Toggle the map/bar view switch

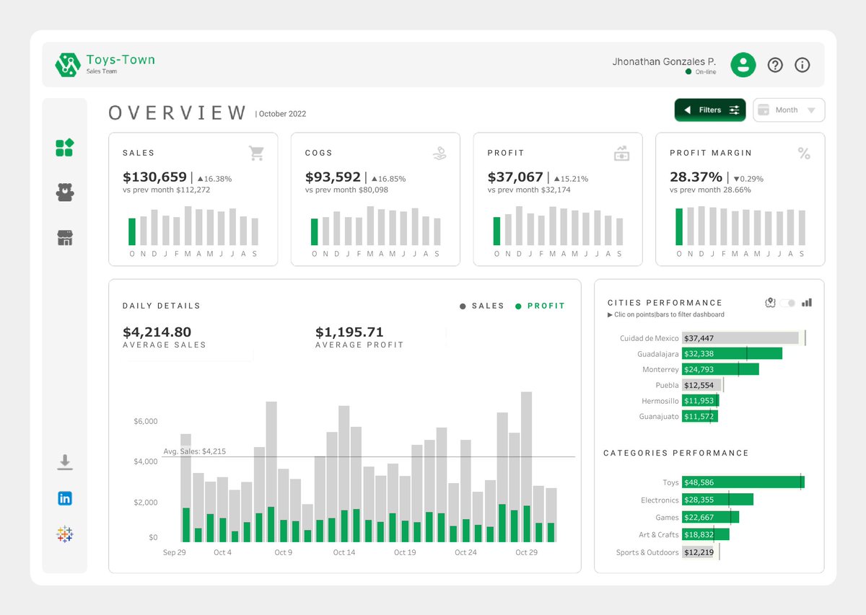click(787, 303)
